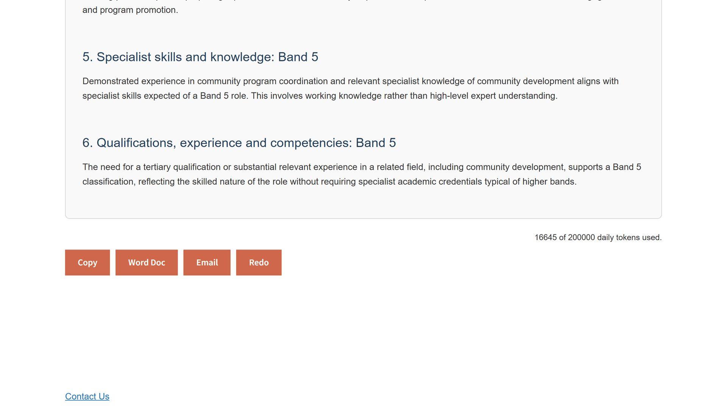
Task: Click the phrase 'Band 5 role' in section 5
Action: 223,96
